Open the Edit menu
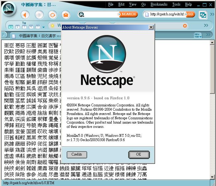This screenshot has width=216, height=186. (121, 4)
